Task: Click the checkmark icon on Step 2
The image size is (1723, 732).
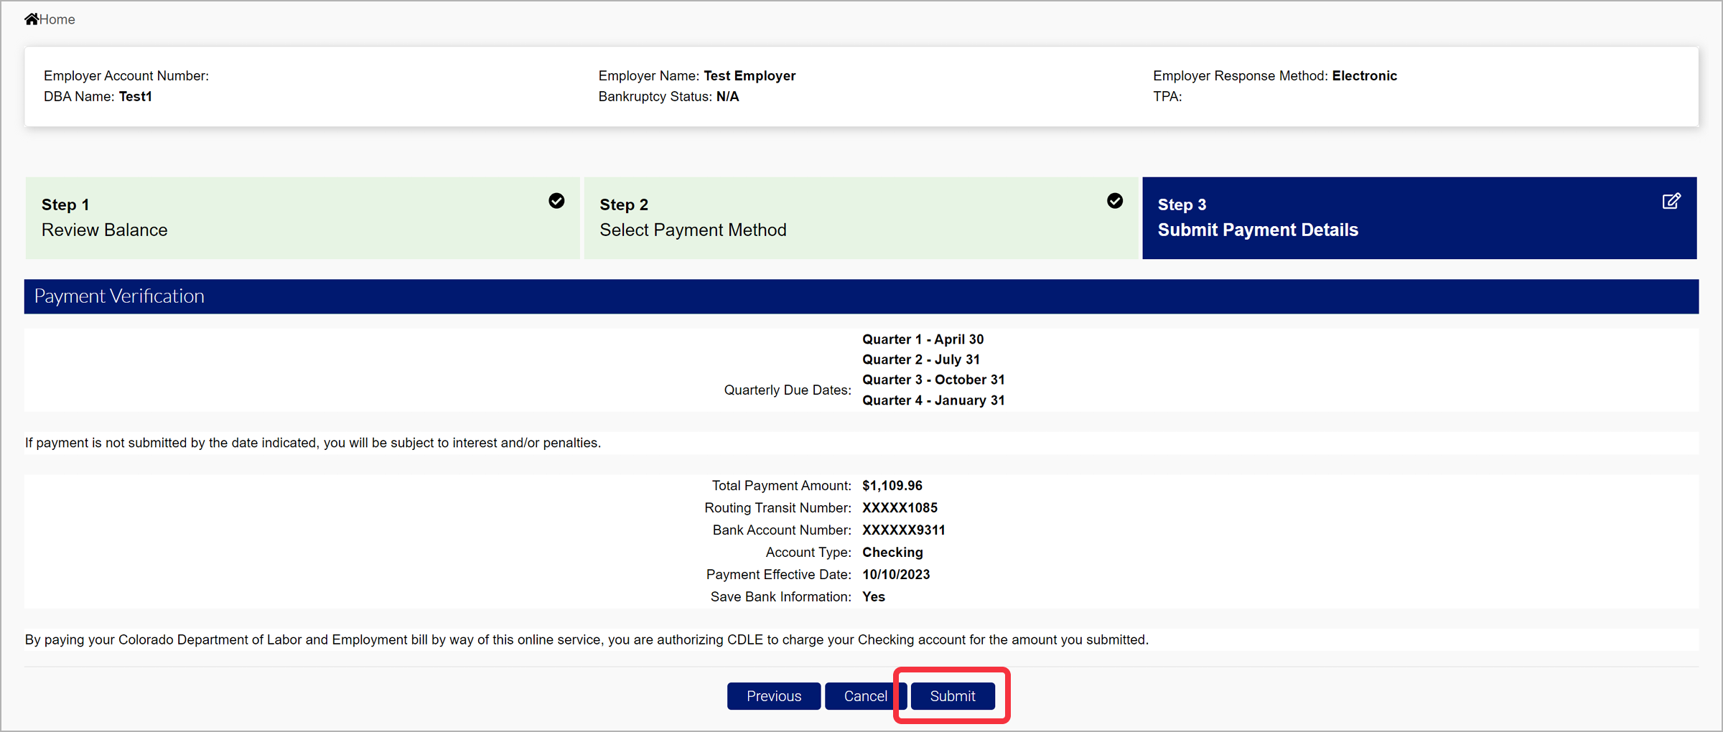Action: (1115, 202)
